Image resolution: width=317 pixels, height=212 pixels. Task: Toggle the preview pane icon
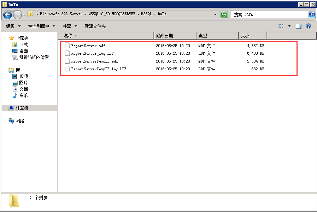coord(298,26)
